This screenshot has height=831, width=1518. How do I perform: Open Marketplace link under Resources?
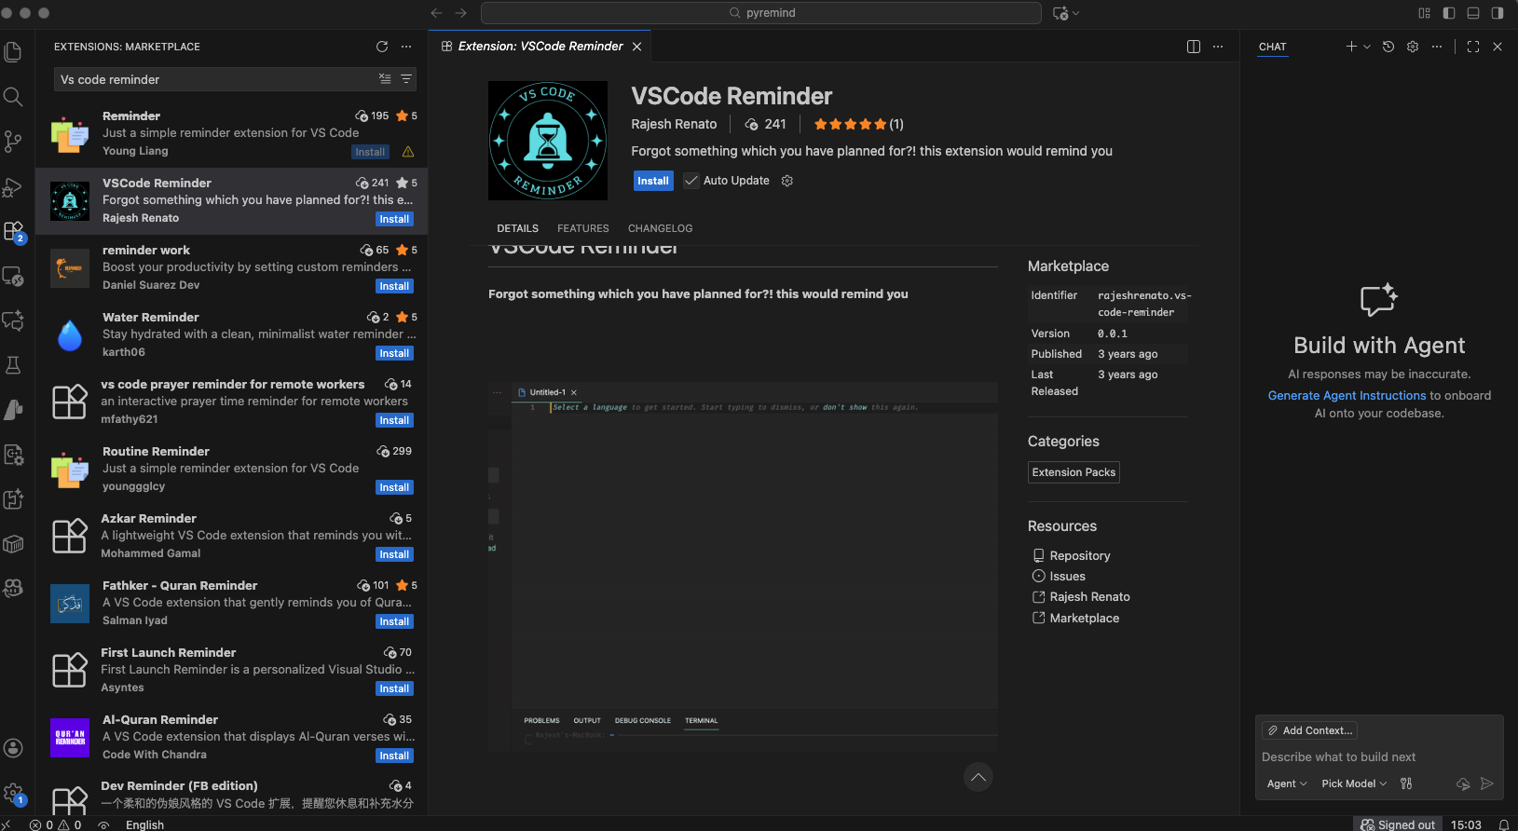(x=1085, y=618)
